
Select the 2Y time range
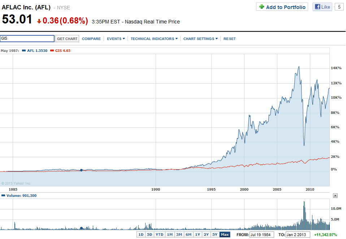[206, 235]
